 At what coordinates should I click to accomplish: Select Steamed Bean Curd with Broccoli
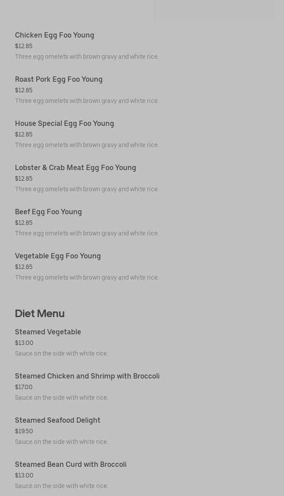coord(71,464)
